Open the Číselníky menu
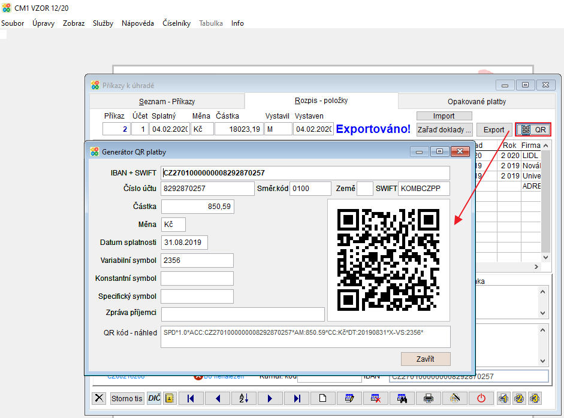This screenshot has height=418, width=564. [177, 23]
